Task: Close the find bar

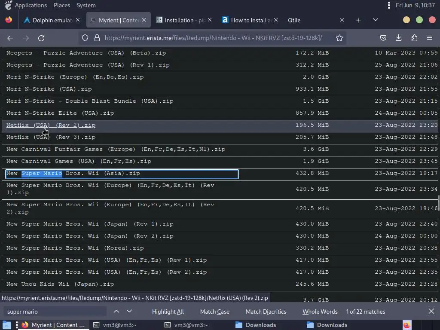Action: tap(431, 311)
